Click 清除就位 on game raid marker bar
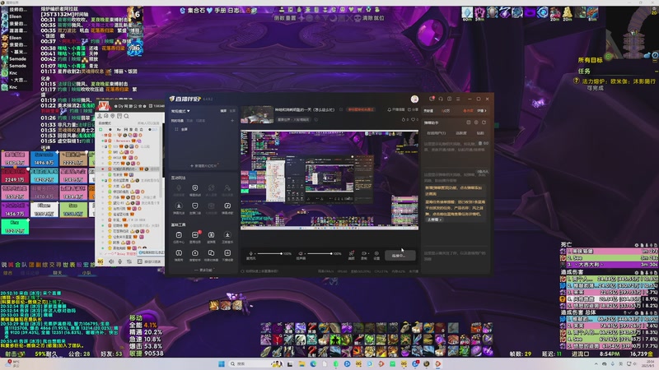The width and height of the screenshot is (659, 370). point(373,18)
